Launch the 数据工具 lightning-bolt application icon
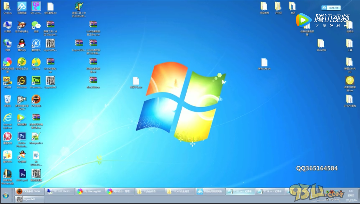 (79, 10)
